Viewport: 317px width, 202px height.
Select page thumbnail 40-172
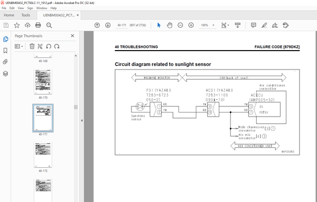pyautogui.click(x=43, y=155)
